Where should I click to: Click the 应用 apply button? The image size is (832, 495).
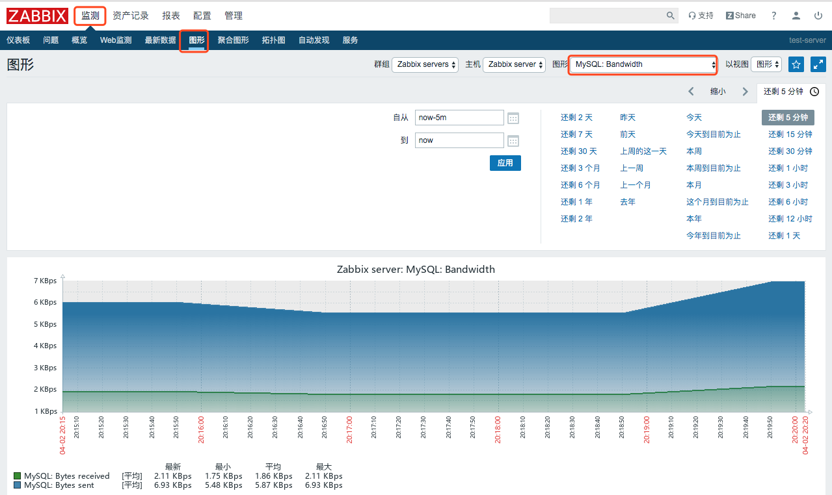[x=505, y=163]
